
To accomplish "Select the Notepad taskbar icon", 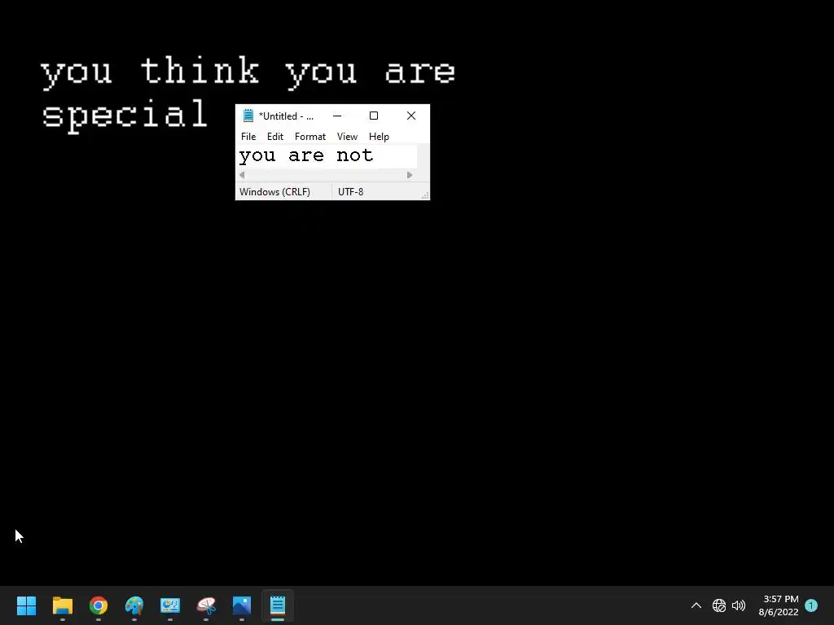I will coord(278,605).
